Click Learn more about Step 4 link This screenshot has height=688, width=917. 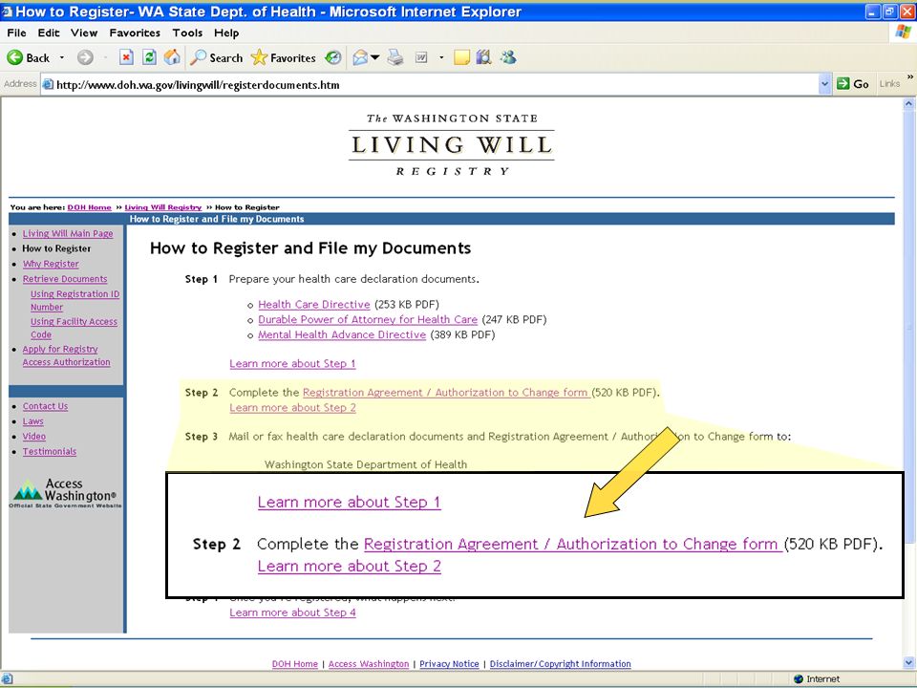(x=292, y=613)
